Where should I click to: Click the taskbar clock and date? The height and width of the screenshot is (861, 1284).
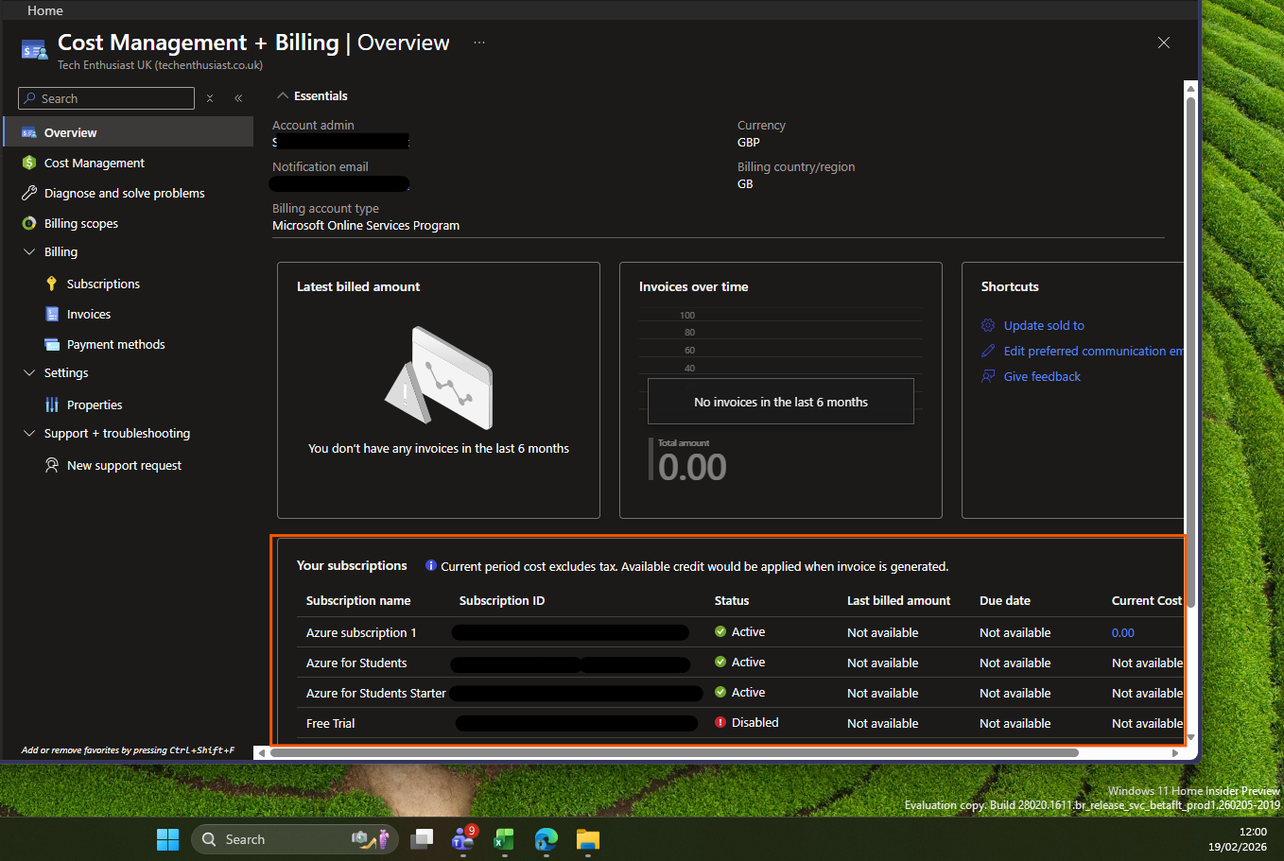click(x=1238, y=839)
